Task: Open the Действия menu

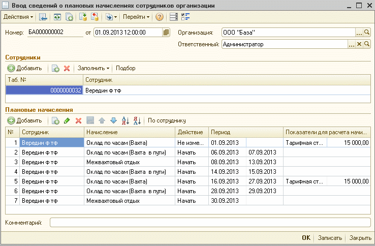Action: click(x=18, y=17)
